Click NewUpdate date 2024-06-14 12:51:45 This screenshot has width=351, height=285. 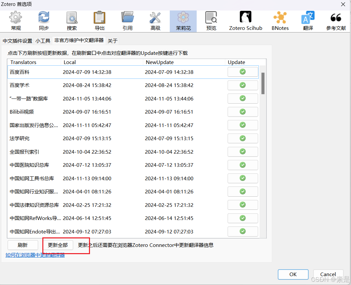(x=169, y=218)
